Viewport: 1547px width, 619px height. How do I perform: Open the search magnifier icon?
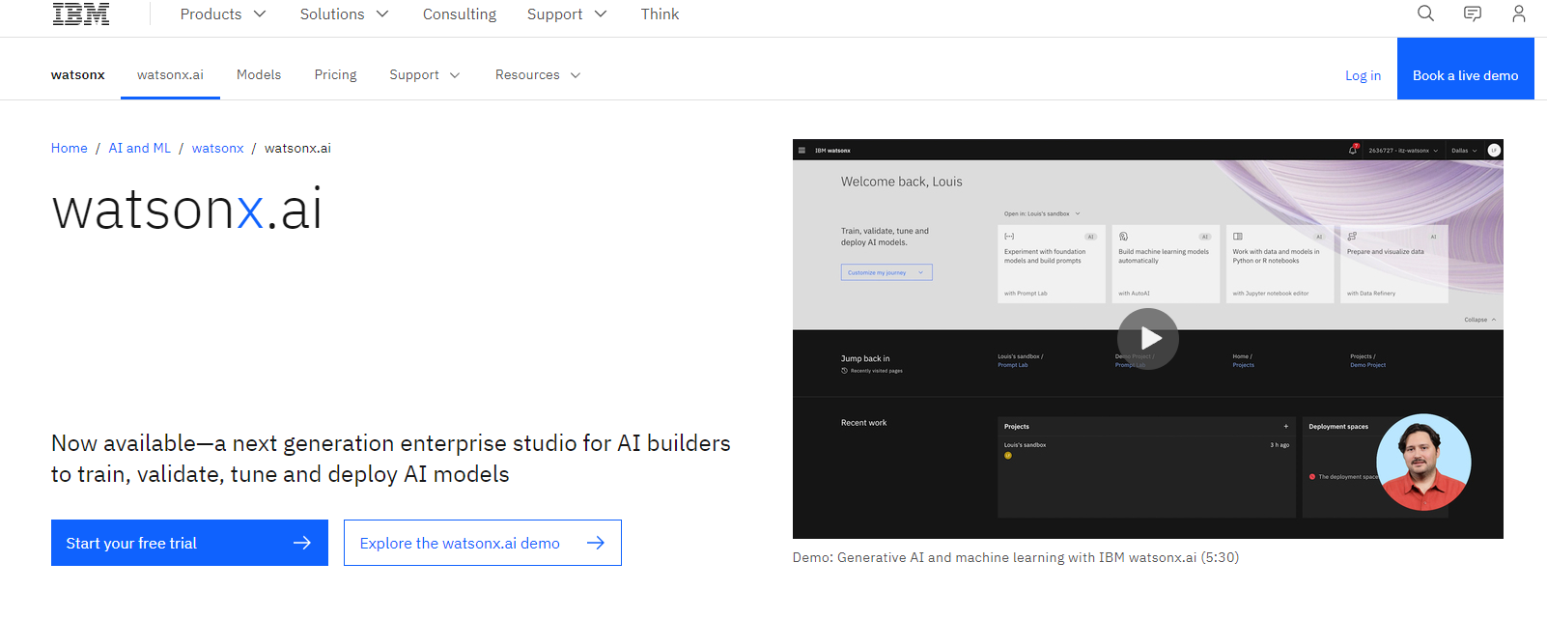1425,14
